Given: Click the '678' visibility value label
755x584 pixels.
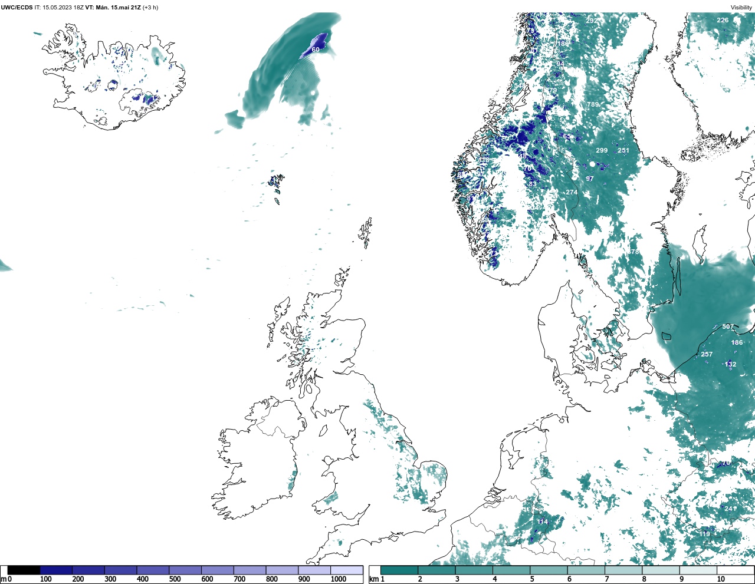Looking at the screenshot, I should tap(633, 252).
